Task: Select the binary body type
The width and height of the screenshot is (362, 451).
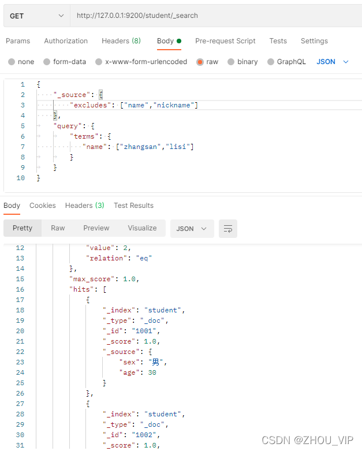Action: (242, 62)
